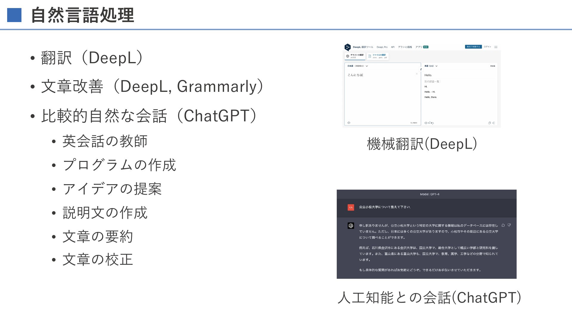572x322 pixels.
Task: Click the globe icon on text translation tab
Action: (x=347, y=56)
